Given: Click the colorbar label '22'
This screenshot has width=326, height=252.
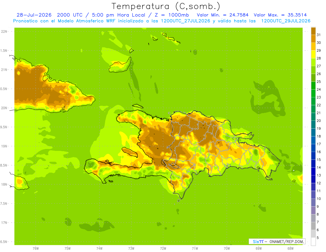Looking at the screenshot, I should 319,105.
